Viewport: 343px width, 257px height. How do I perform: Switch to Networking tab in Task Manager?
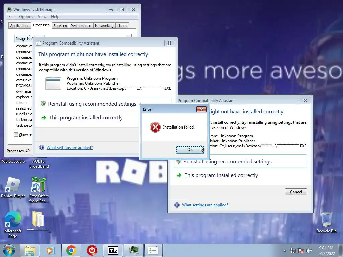(x=104, y=26)
